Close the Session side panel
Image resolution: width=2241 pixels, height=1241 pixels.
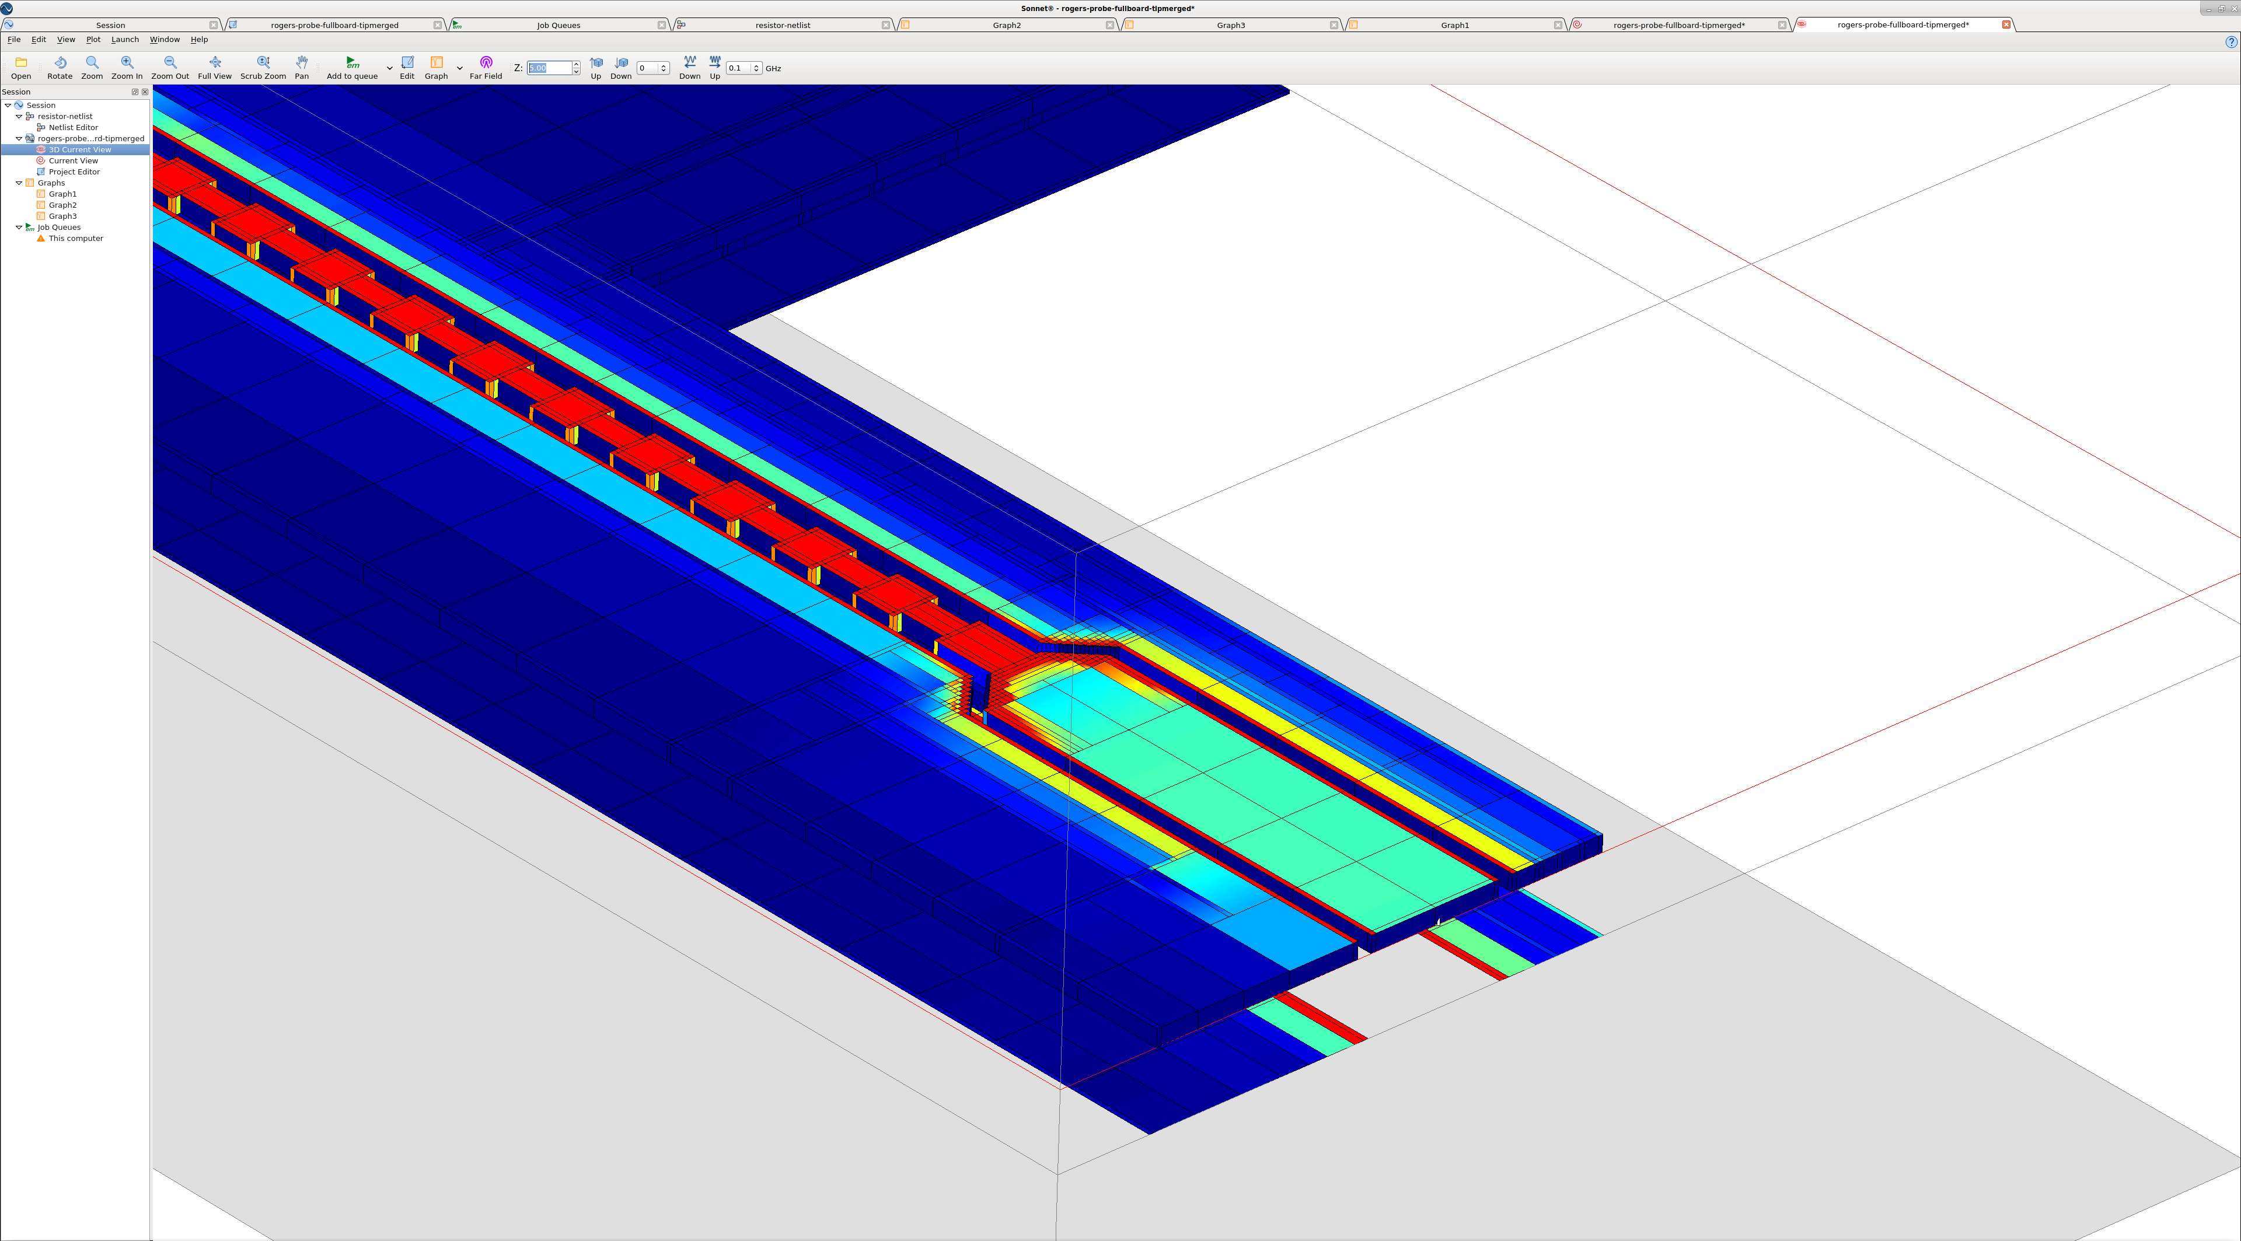pyautogui.click(x=144, y=92)
